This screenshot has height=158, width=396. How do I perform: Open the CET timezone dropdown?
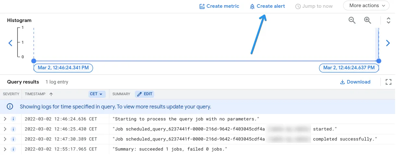pos(96,94)
